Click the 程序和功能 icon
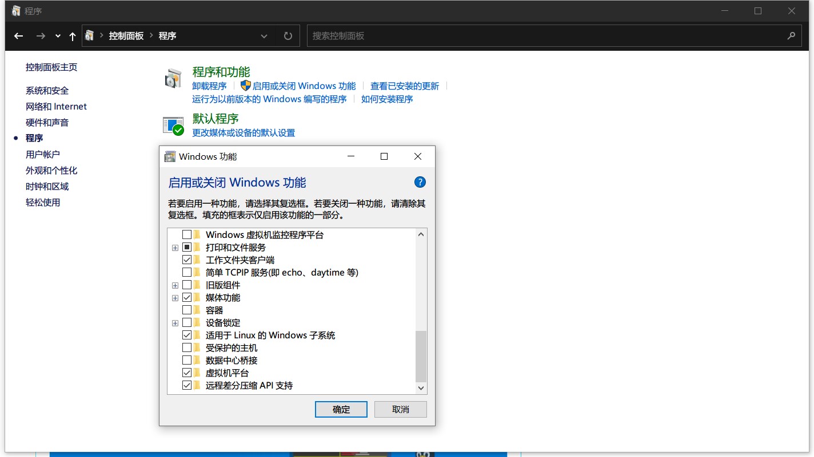This screenshot has height=457, width=814. pyautogui.click(x=173, y=79)
